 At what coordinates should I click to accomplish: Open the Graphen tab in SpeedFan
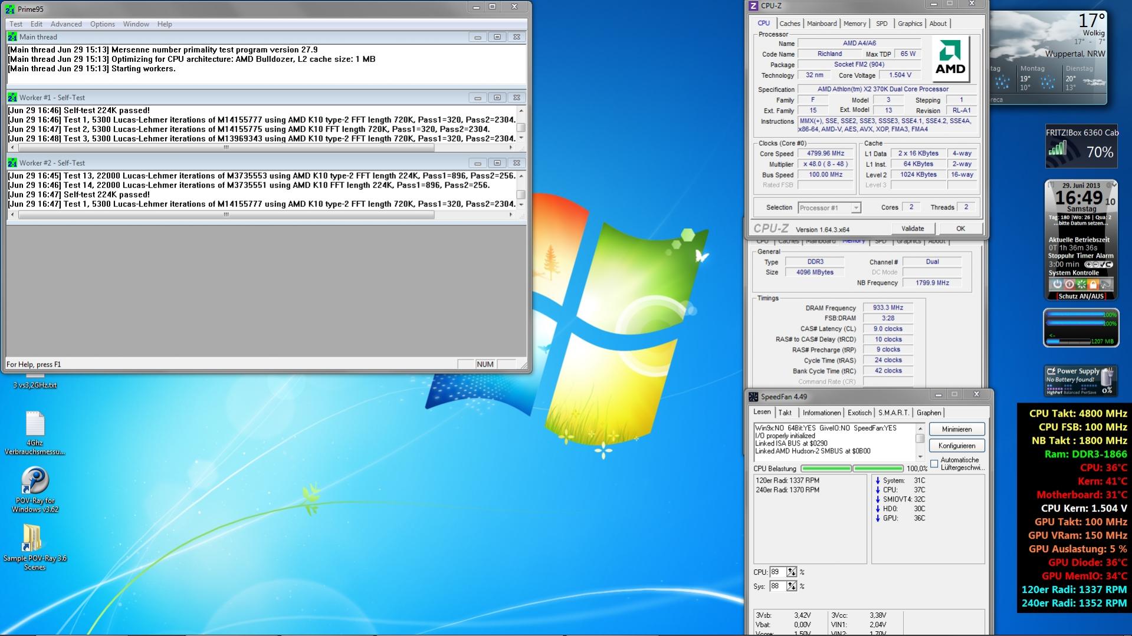click(929, 413)
